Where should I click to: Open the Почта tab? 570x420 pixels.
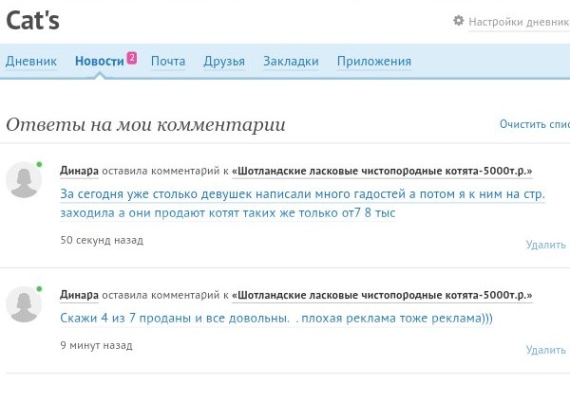[168, 62]
